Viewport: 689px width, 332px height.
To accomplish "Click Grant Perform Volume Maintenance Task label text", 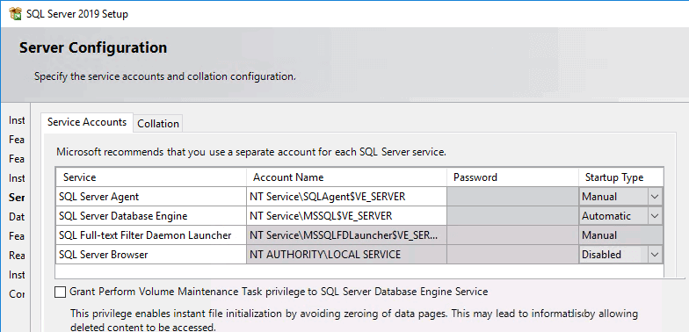I will pyautogui.click(x=279, y=292).
